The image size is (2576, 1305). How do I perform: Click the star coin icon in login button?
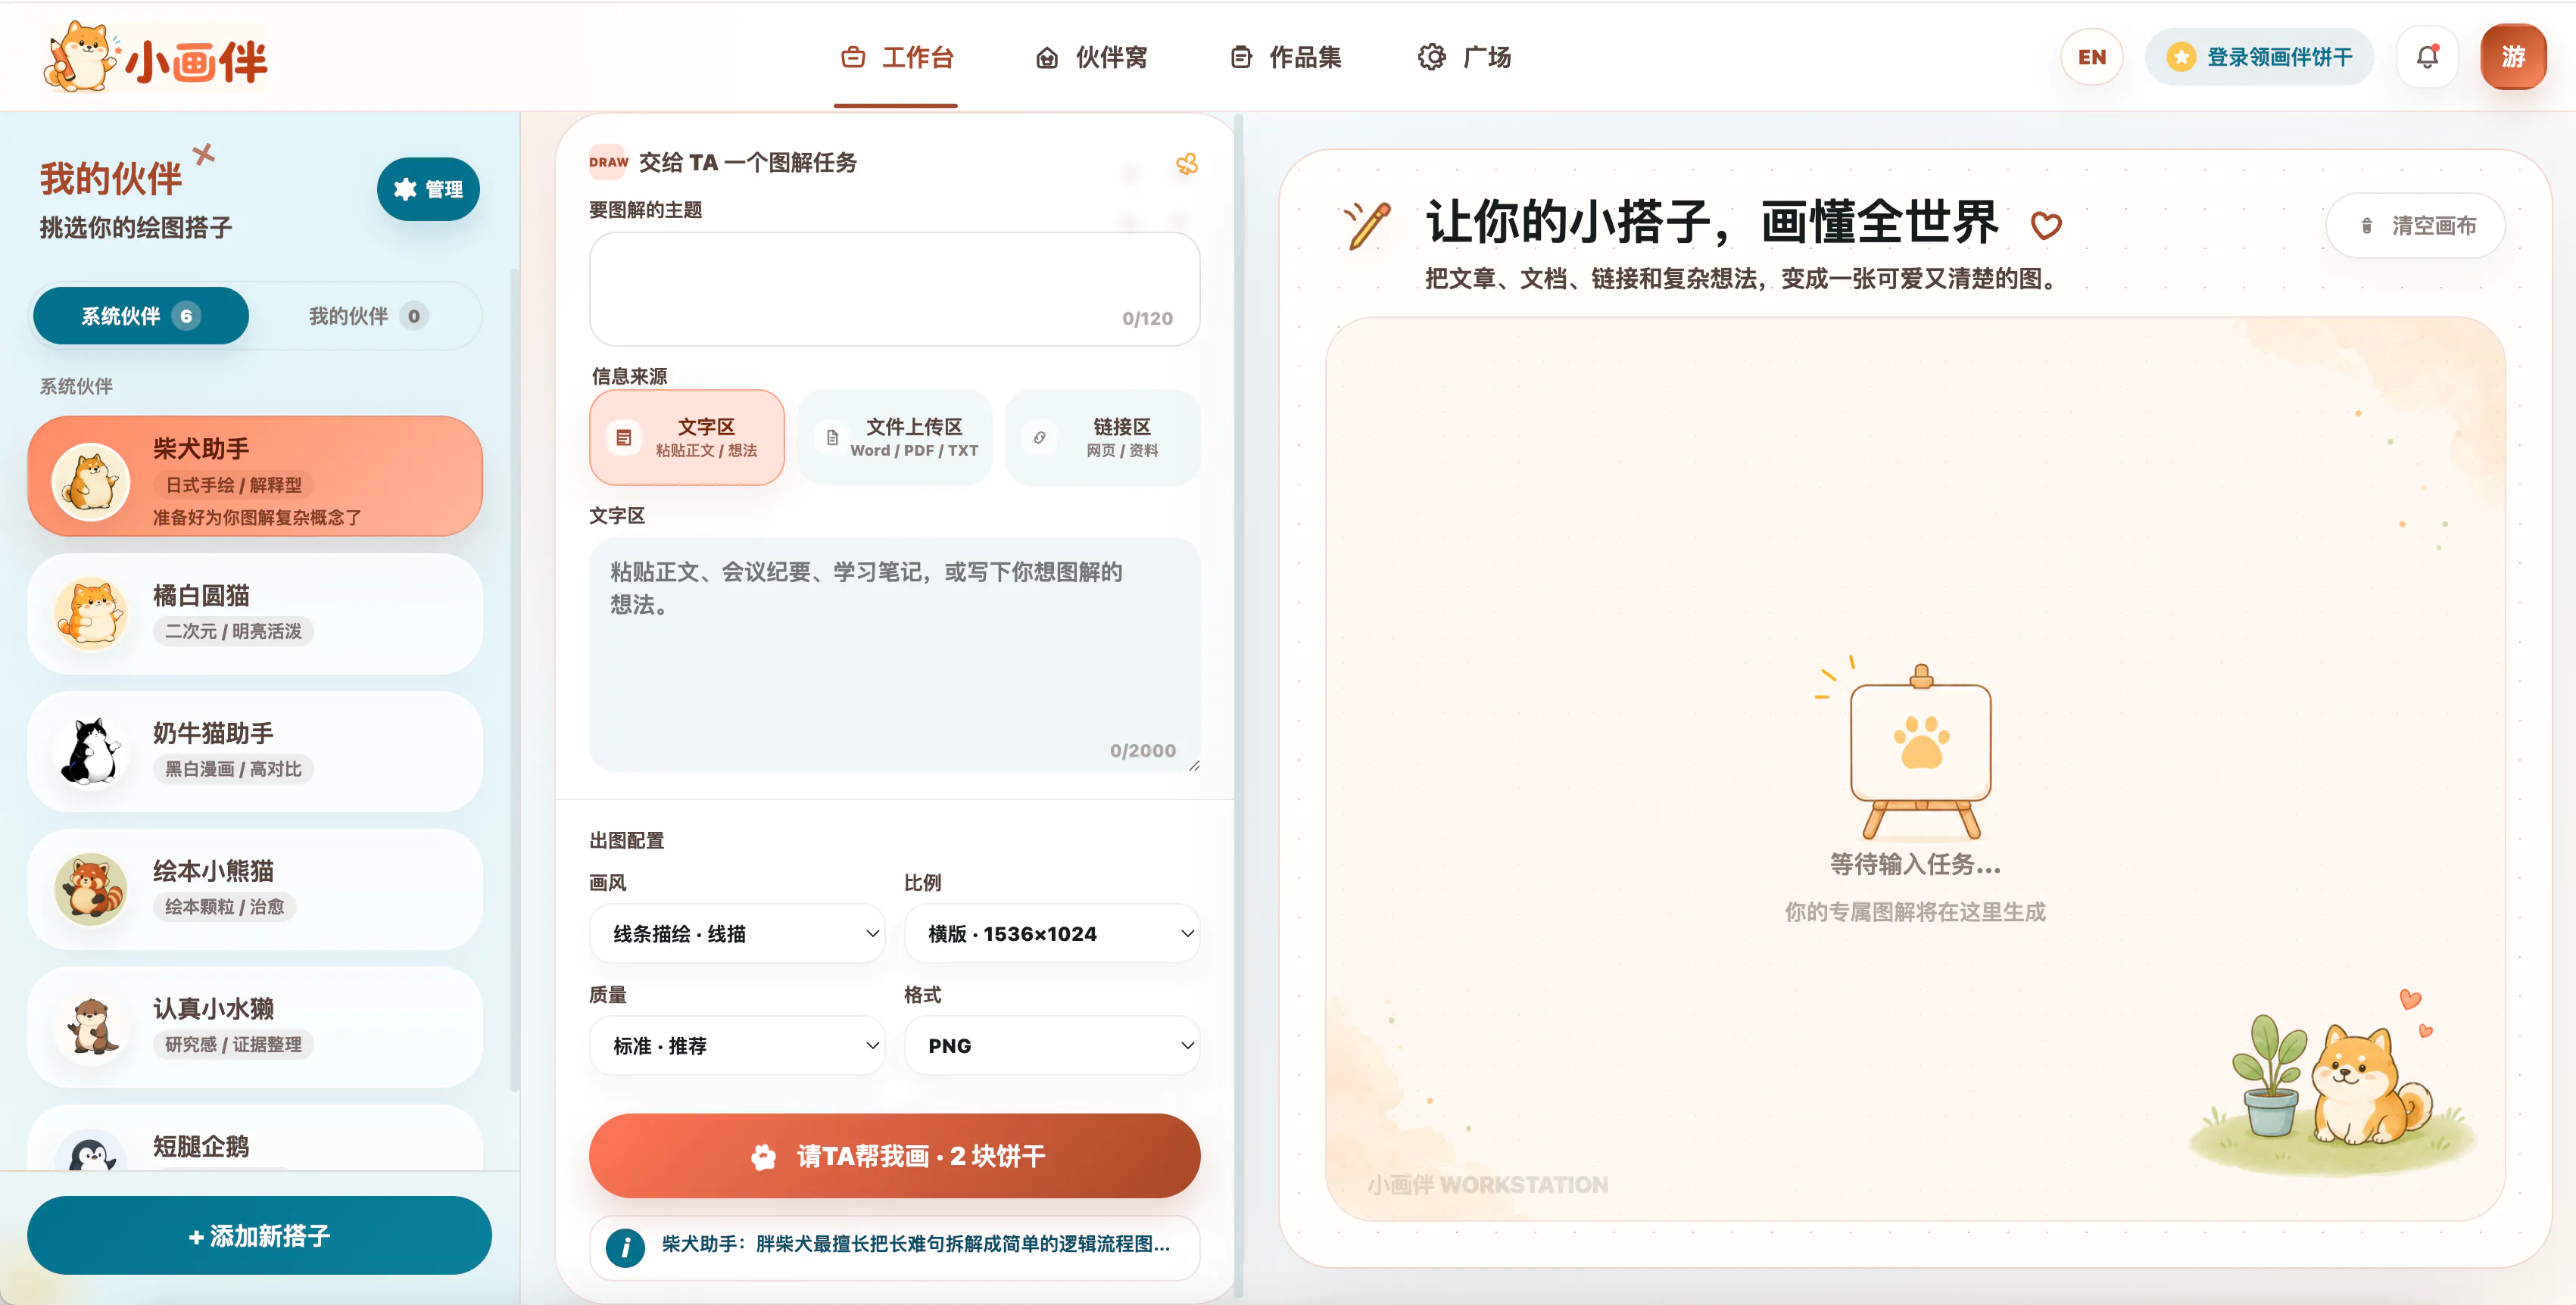pos(2181,57)
